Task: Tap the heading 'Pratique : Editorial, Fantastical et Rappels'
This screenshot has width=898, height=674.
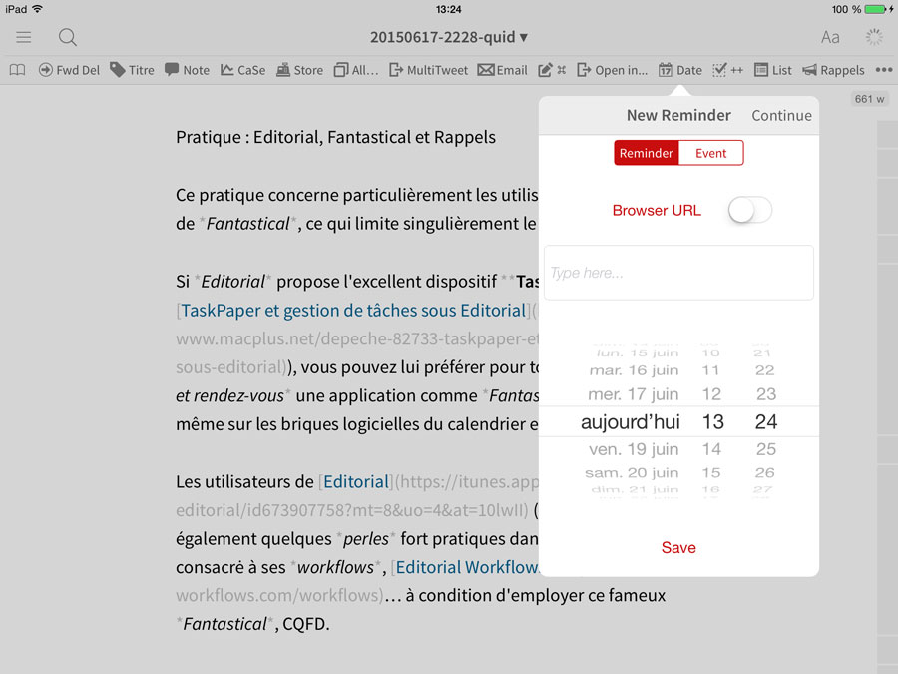Action: pyautogui.click(x=335, y=137)
